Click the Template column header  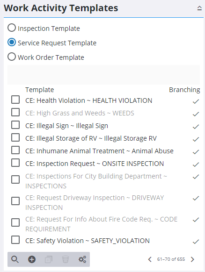[40, 90]
